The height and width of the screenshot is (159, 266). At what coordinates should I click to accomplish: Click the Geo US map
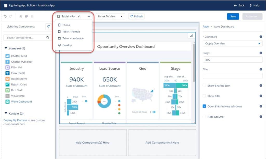pyautogui.click(x=143, y=95)
